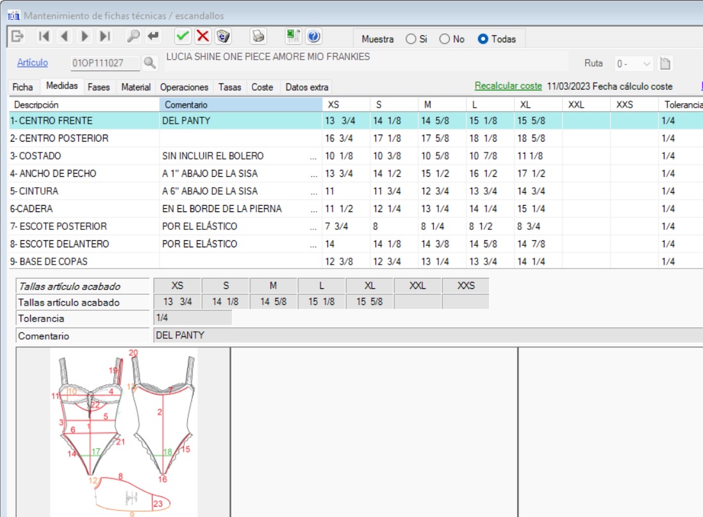Click the exit door icon in toolbar
The width and height of the screenshot is (703, 517).
[18, 37]
